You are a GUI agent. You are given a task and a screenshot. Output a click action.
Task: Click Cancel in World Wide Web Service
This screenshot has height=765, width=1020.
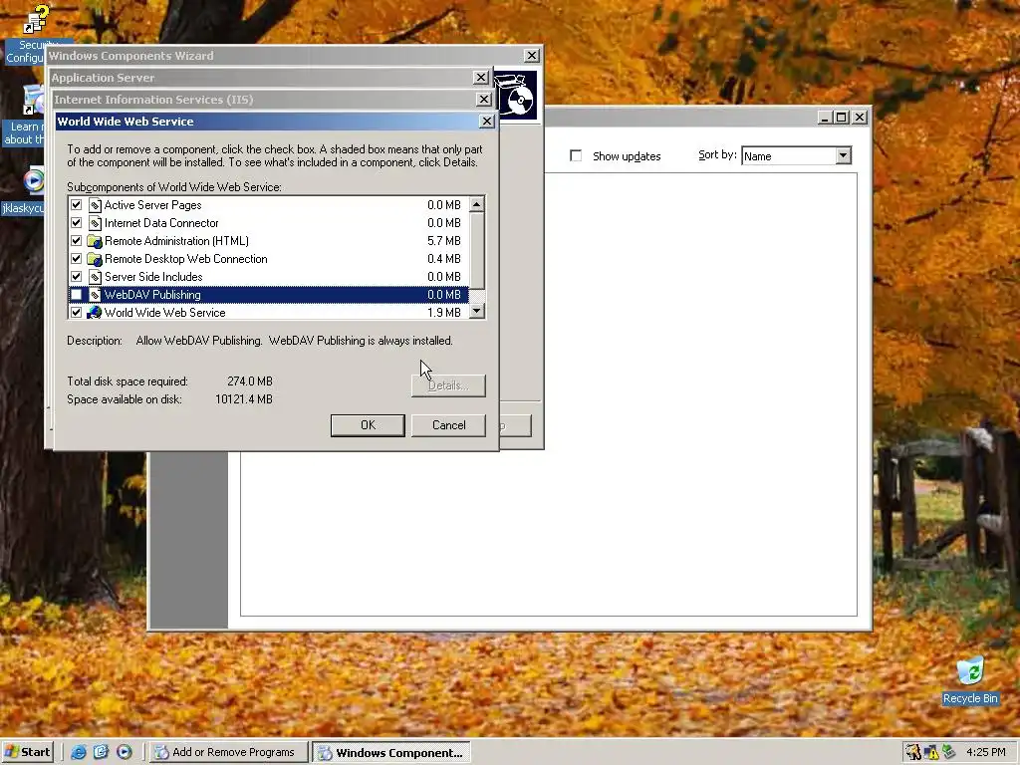(x=449, y=425)
